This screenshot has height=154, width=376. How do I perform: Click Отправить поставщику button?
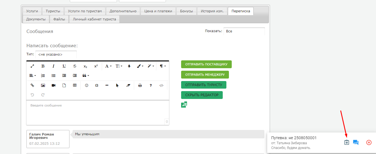point(206,64)
